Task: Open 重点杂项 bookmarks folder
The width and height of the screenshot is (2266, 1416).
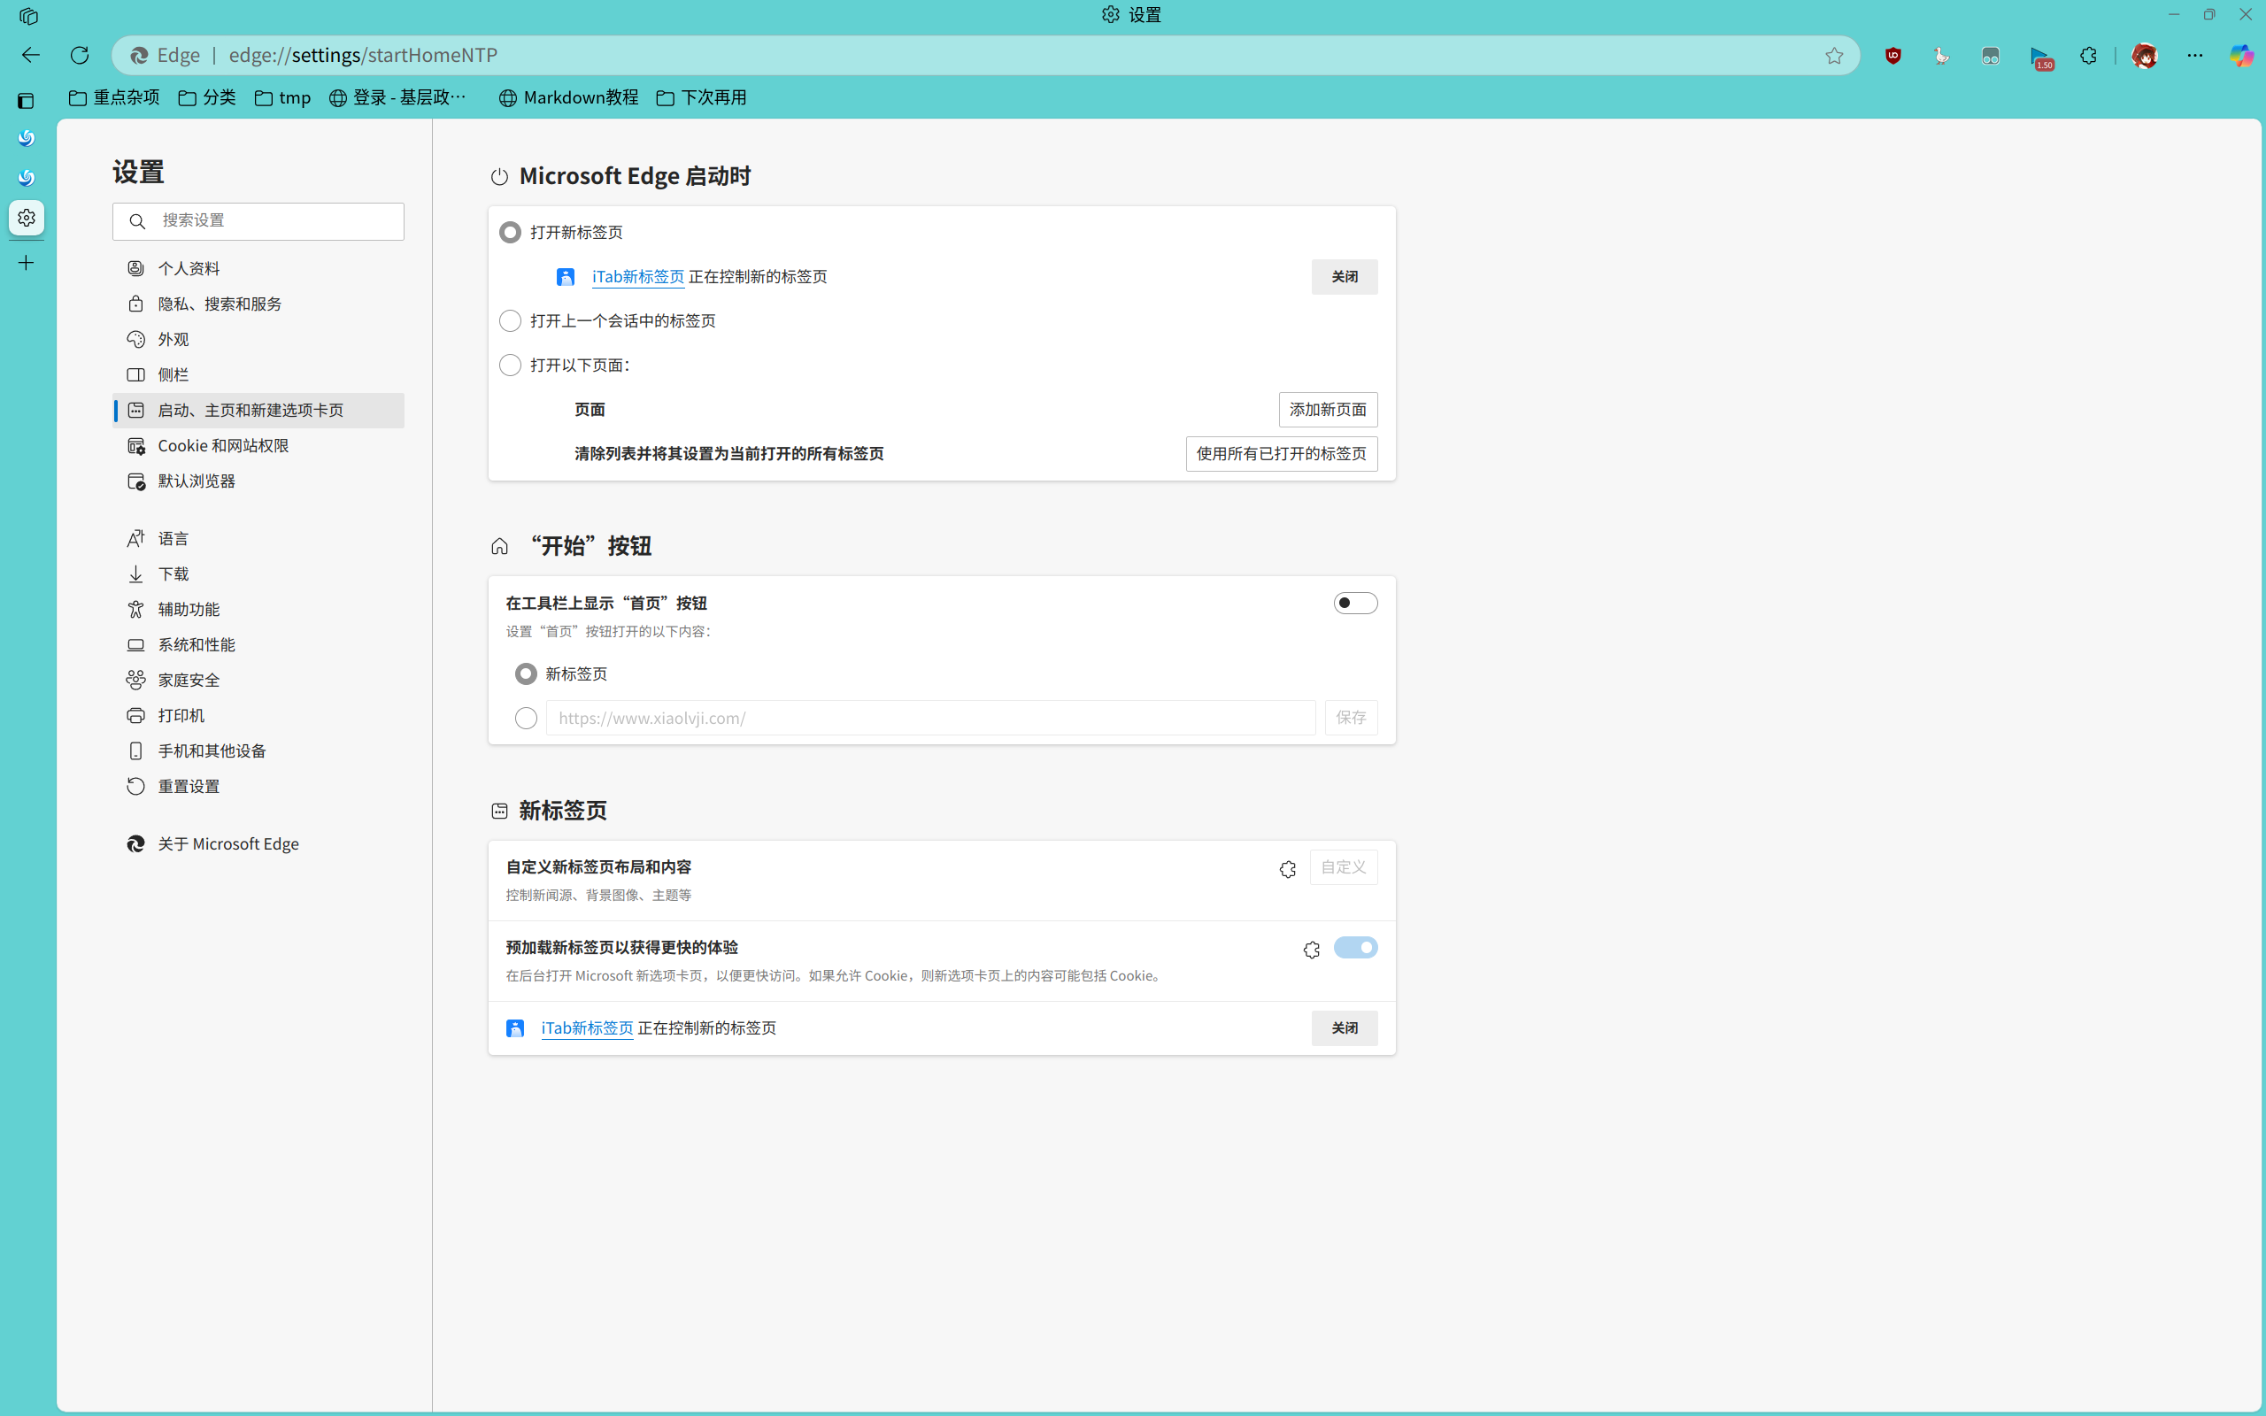Action: [114, 97]
